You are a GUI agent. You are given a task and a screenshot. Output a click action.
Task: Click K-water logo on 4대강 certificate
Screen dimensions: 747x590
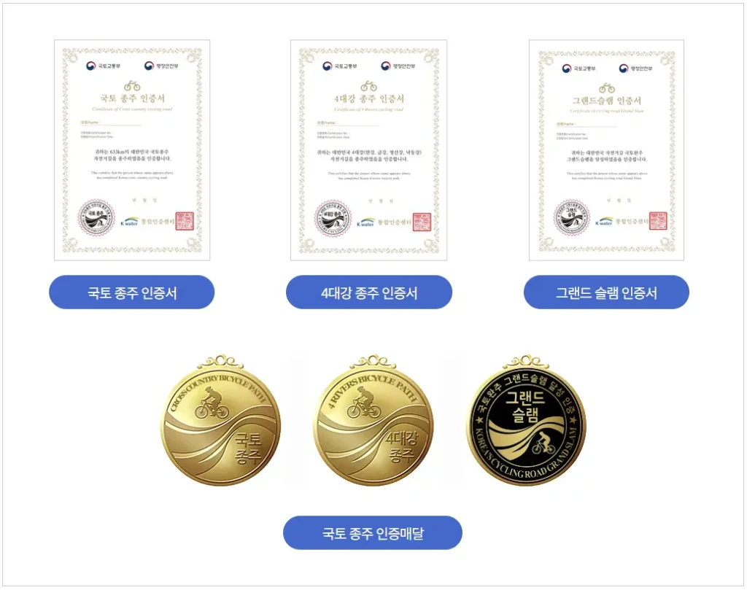pos(365,222)
